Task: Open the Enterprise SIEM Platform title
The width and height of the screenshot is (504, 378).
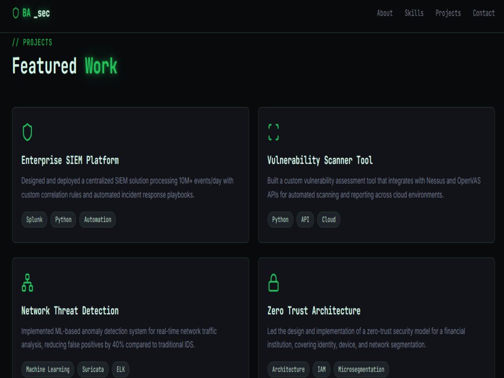Action: (70, 160)
